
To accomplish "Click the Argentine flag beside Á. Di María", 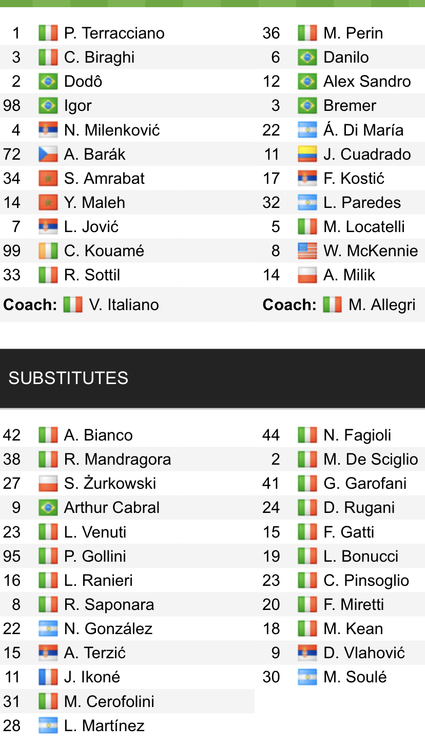I will 307,130.
